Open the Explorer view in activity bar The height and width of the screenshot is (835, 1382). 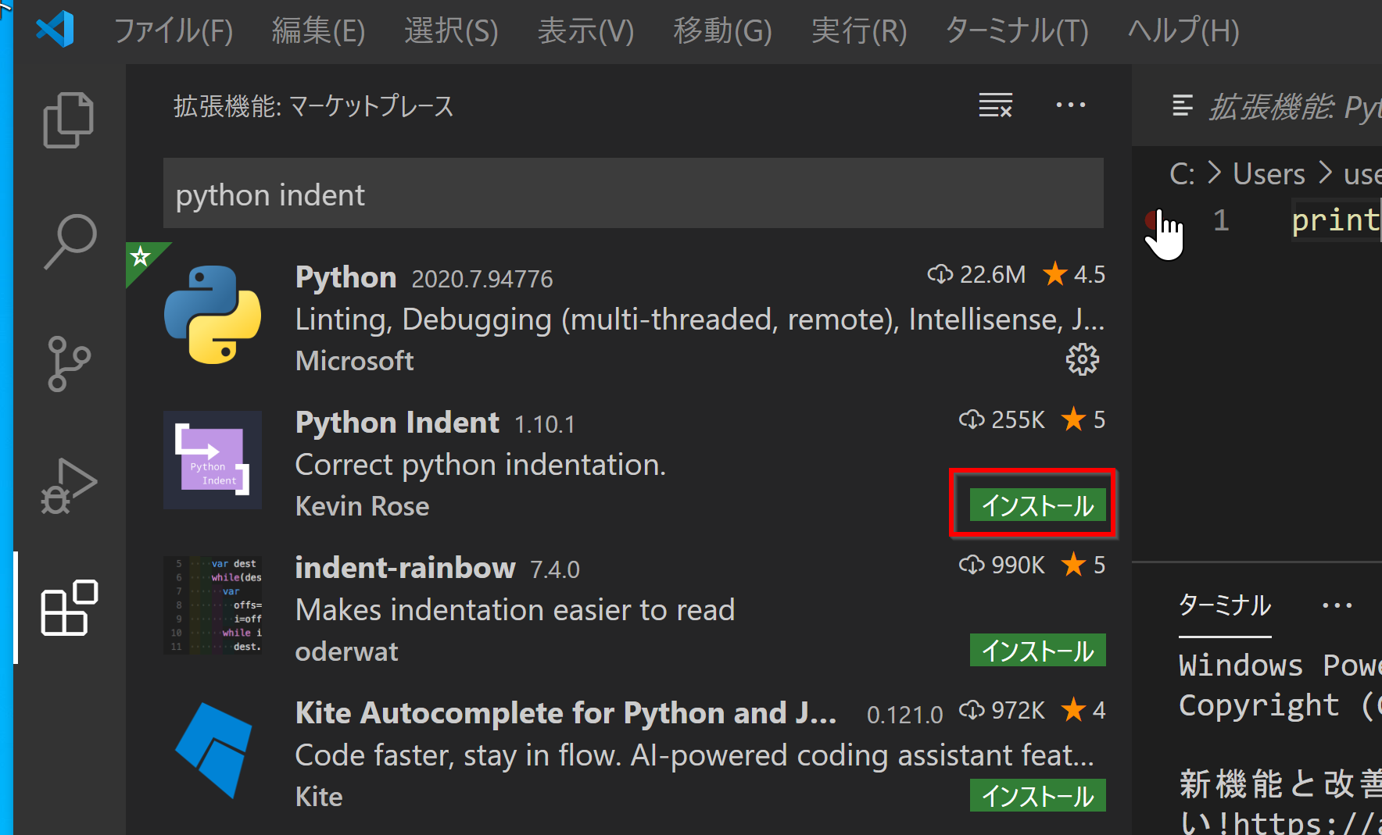[69, 120]
